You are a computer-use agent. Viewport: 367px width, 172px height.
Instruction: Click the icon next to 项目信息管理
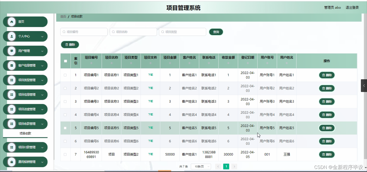pos(11,95)
